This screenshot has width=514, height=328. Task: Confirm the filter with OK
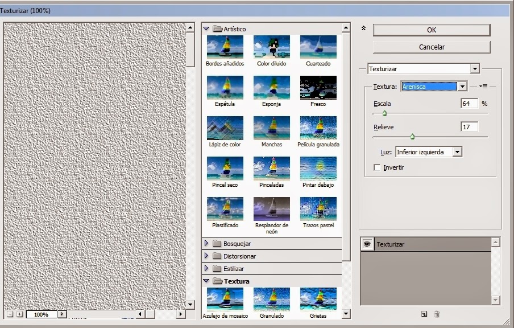pos(430,30)
